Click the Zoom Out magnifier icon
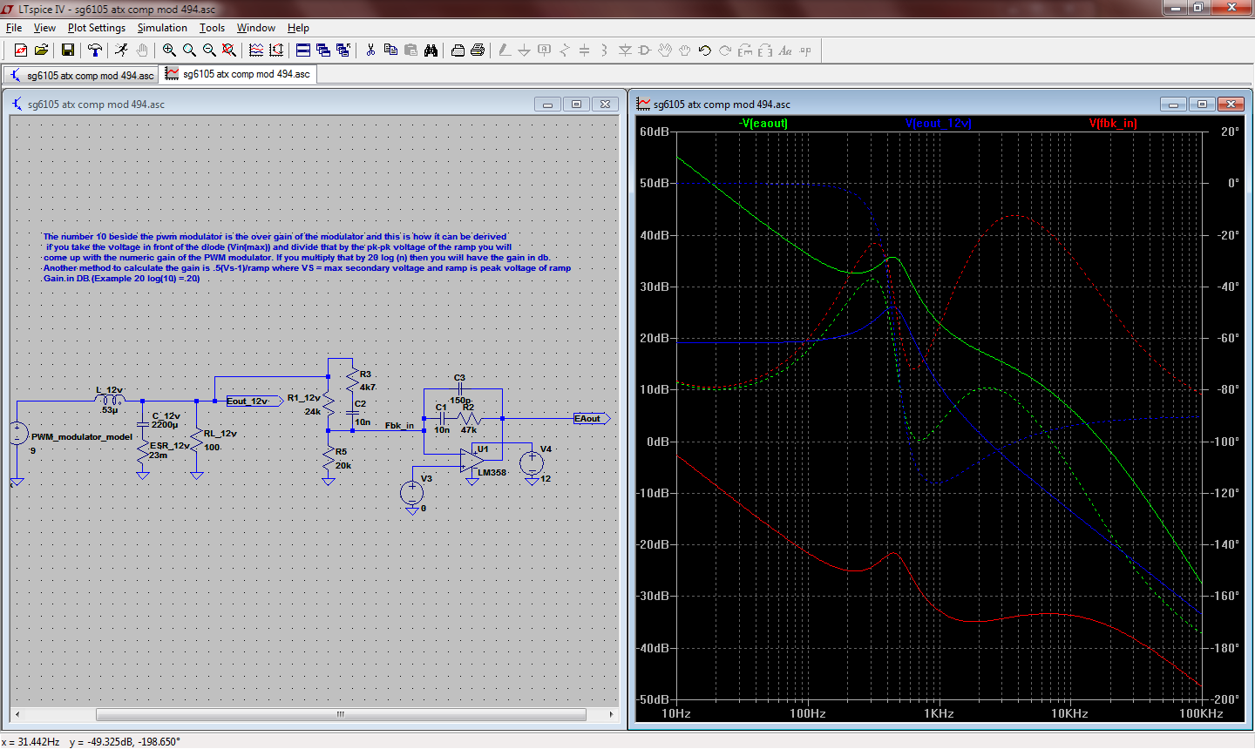Viewport: 1255px width, 749px height. [x=209, y=51]
